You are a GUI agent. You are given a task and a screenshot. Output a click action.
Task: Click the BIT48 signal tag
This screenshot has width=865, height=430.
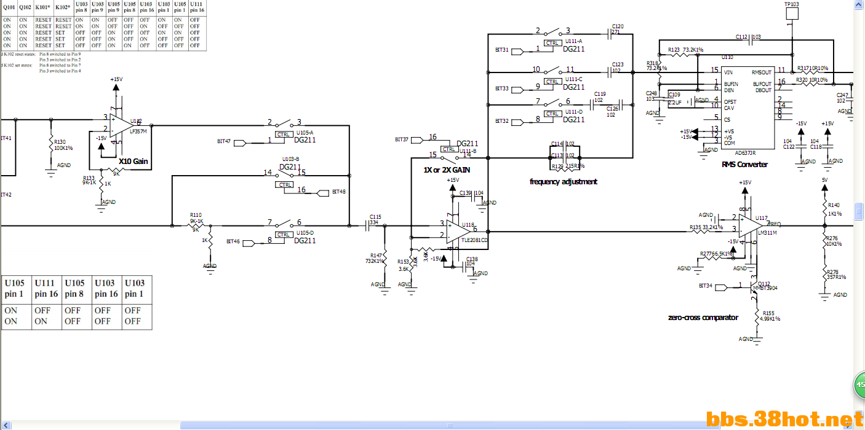point(338,192)
